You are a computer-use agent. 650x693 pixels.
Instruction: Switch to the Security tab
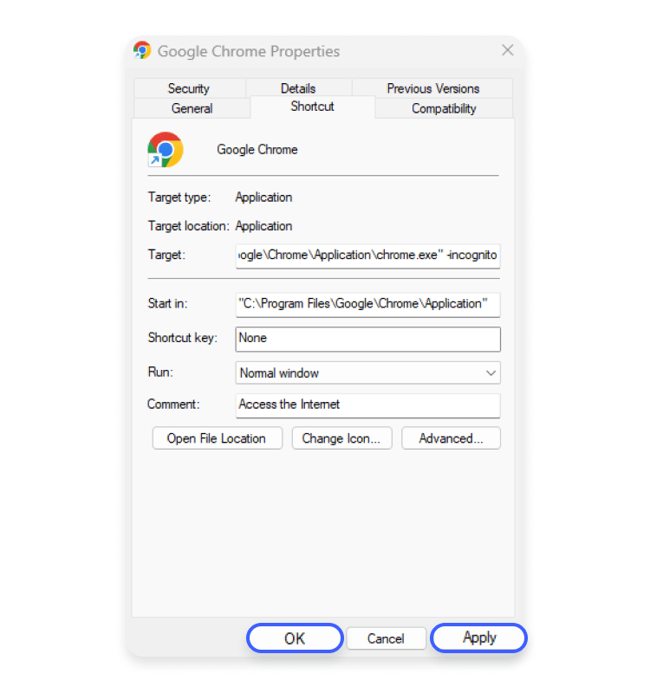(189, 88)
